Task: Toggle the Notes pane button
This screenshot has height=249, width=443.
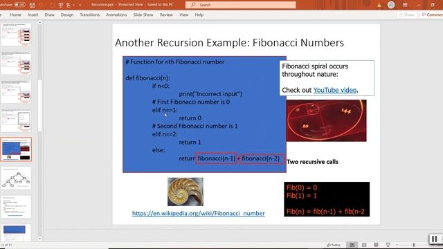Action: (x=334, y=245)
